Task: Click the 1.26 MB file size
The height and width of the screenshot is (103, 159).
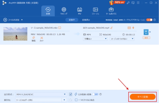Action: pyautogui.click(x=61, y=34)
